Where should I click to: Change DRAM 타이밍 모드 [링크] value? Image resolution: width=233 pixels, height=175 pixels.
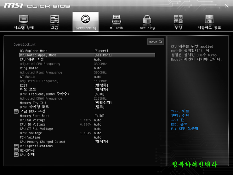click(x=99, y=107)
